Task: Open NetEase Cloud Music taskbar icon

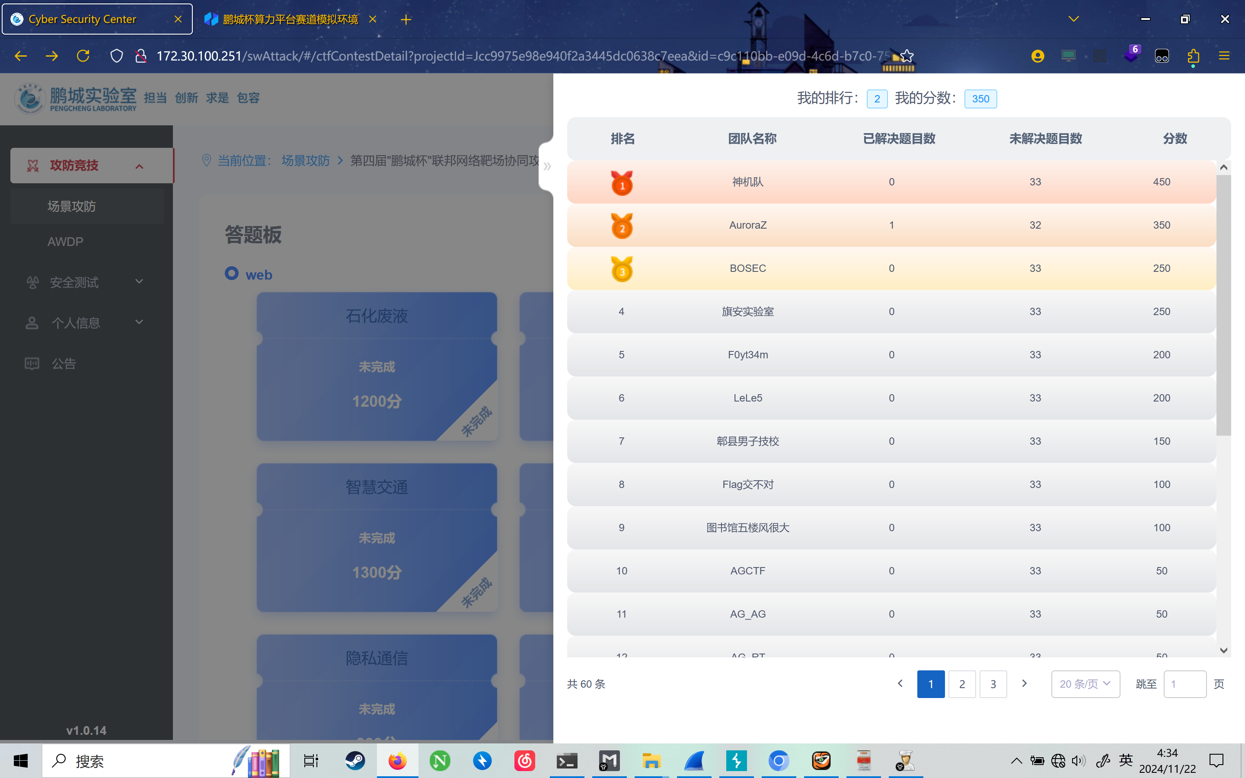Action: [x=525, y=761]
